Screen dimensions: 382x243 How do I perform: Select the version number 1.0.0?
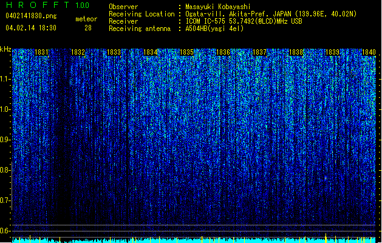(83, 5)
